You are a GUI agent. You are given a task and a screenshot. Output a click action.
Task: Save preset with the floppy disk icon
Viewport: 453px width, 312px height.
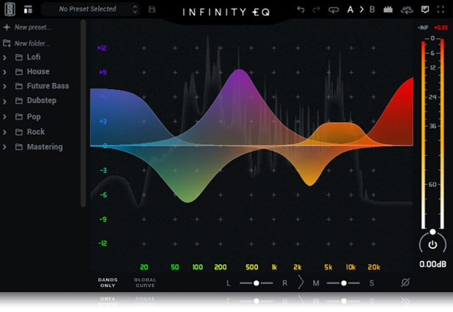(x=152, y=10)
